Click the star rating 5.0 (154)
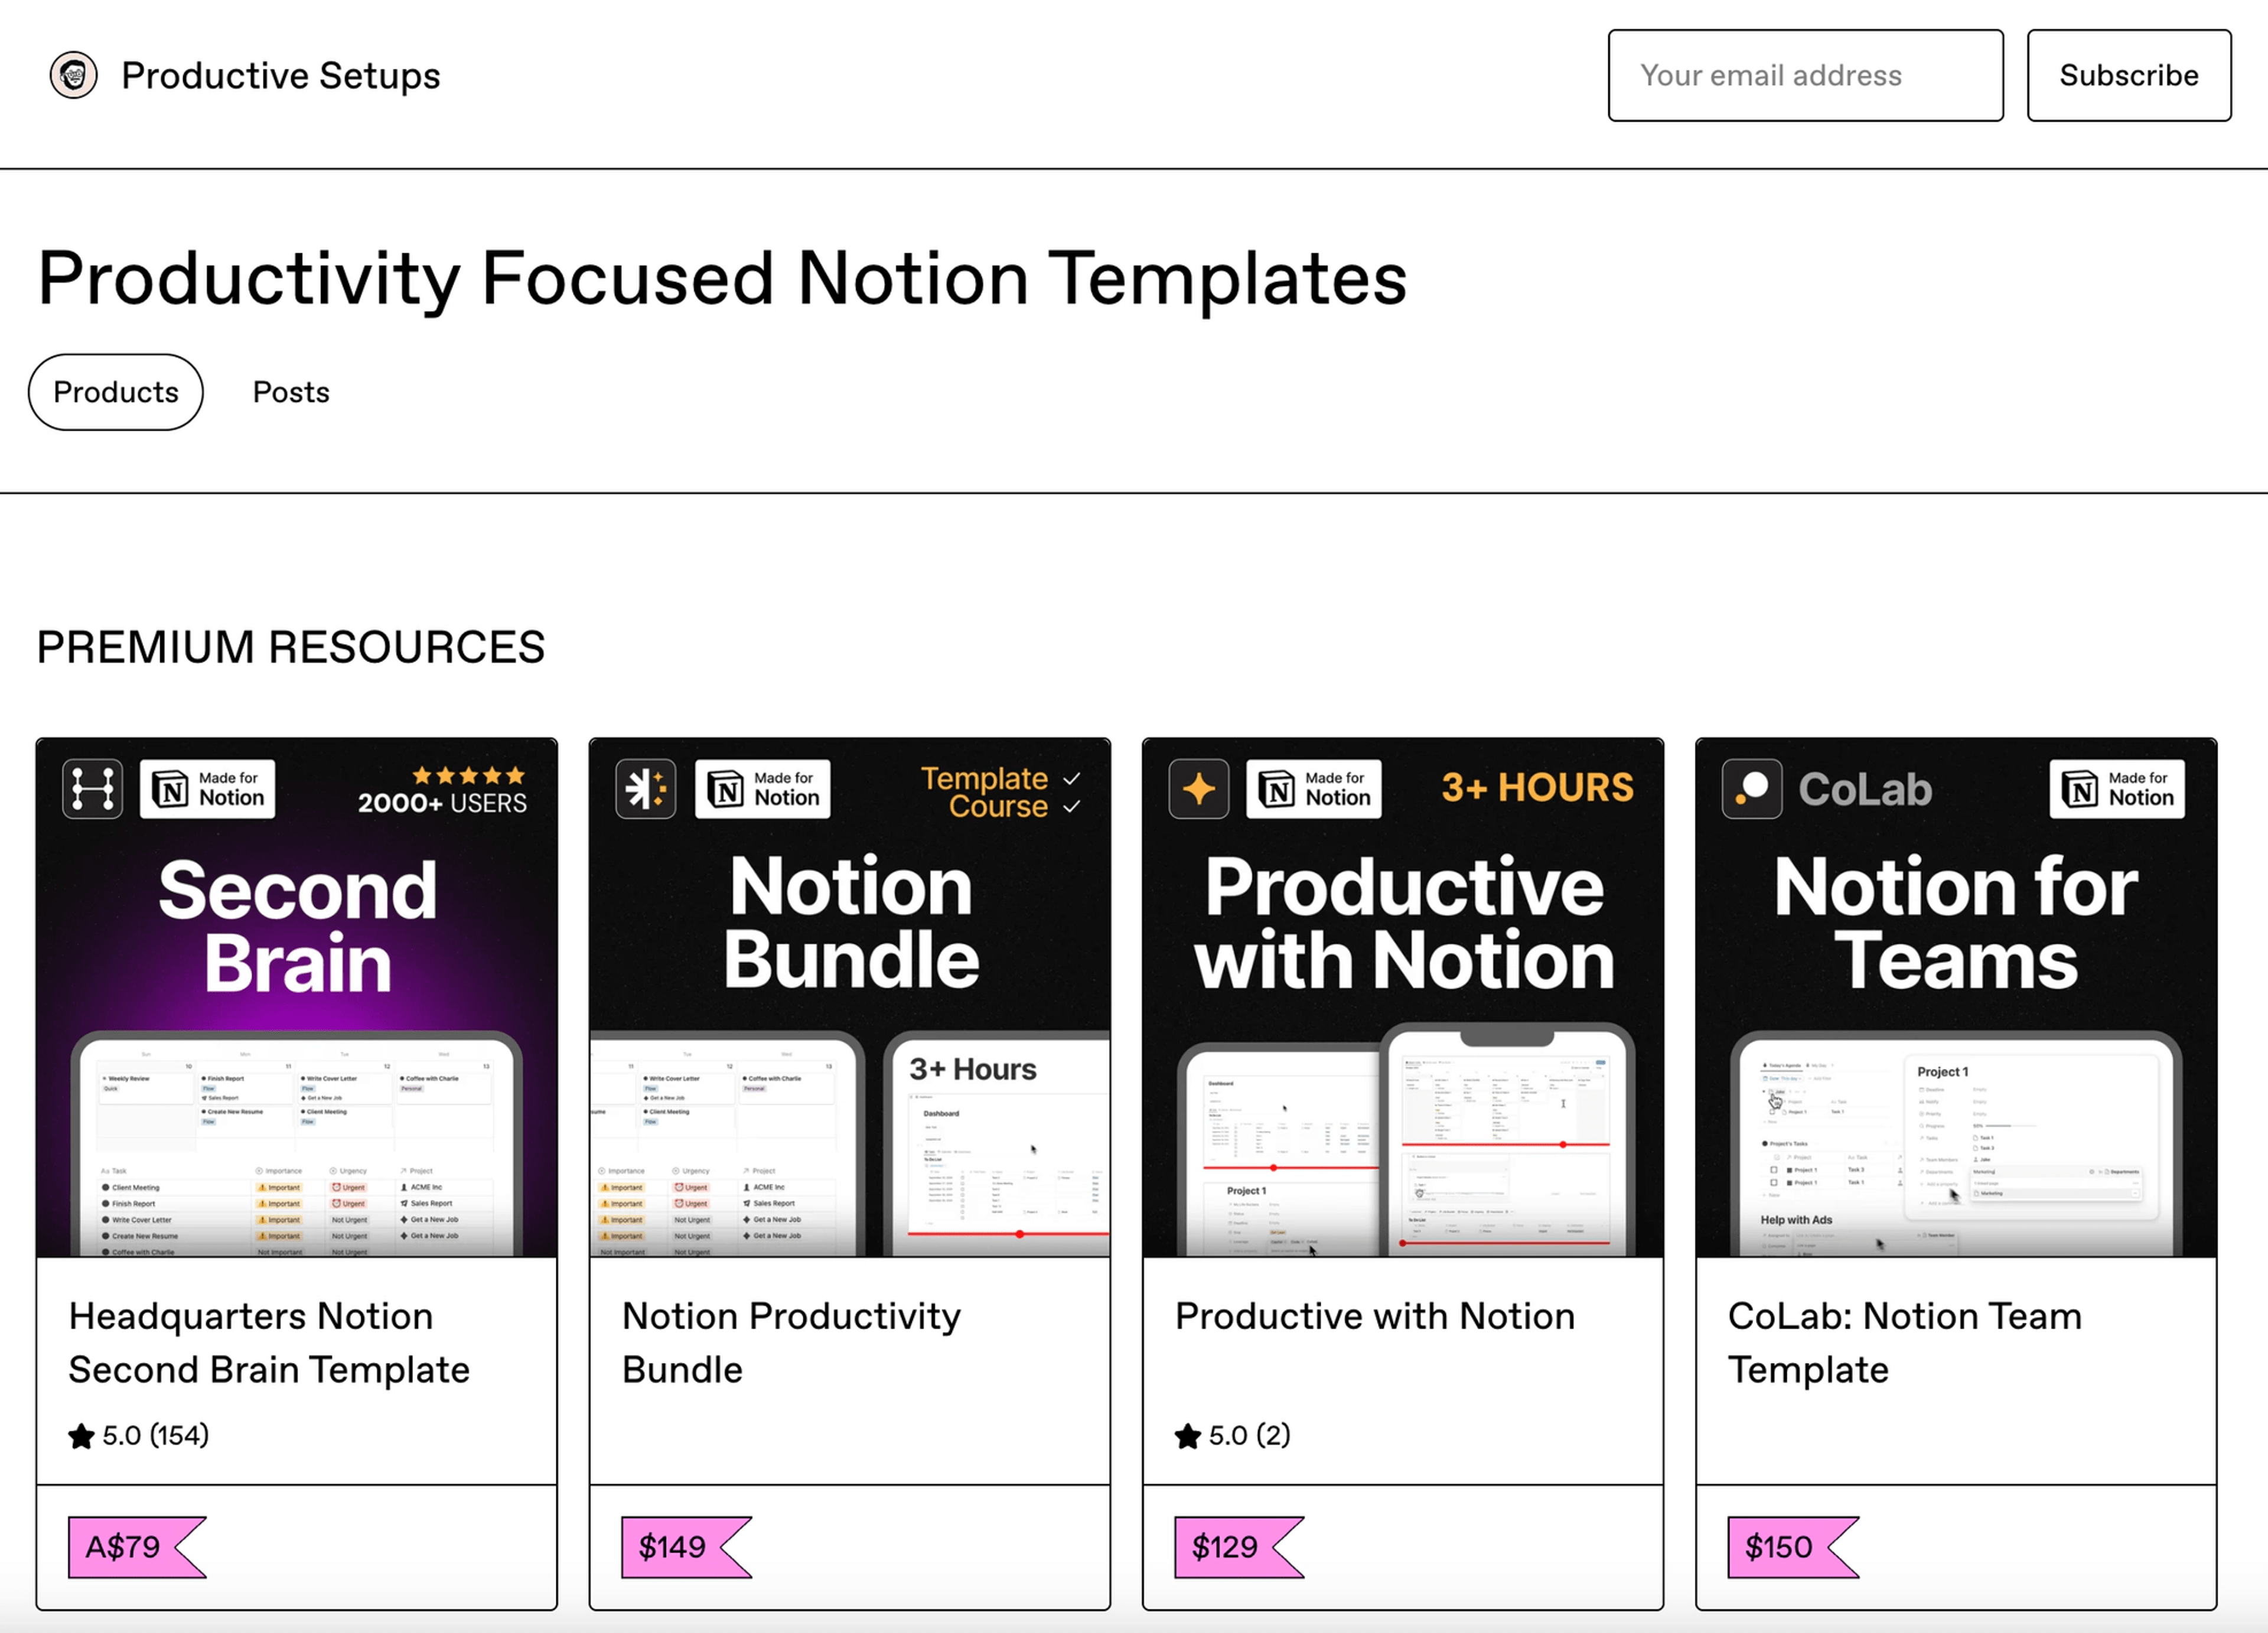 [139, 1436]
